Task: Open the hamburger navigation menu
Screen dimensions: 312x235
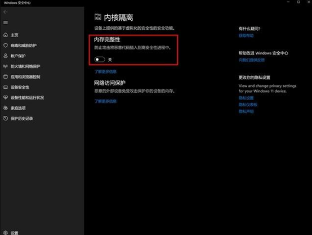Action: [x=6, y=22]
